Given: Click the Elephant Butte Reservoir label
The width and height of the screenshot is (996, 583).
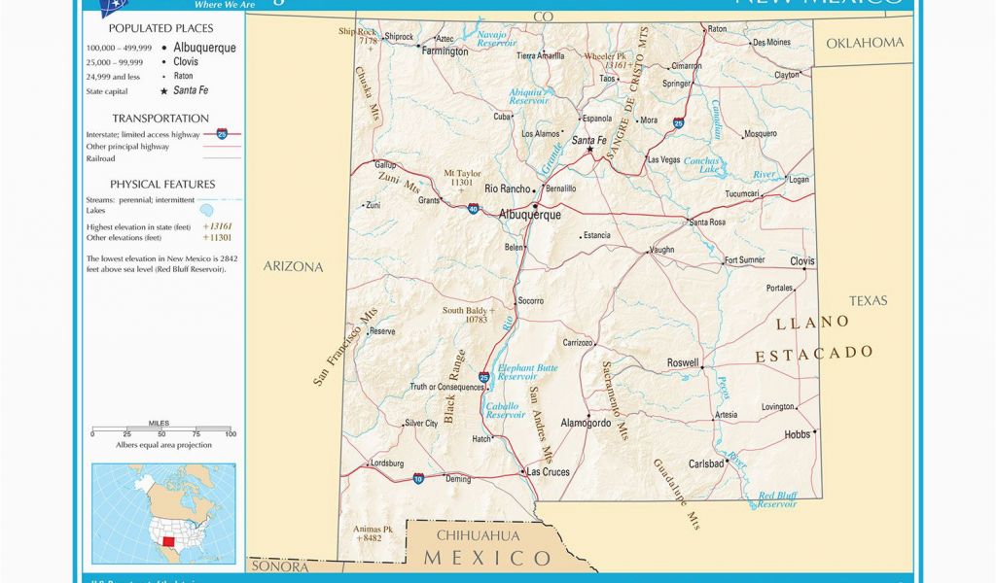Looking at the screenshot, I should point(527,373).
